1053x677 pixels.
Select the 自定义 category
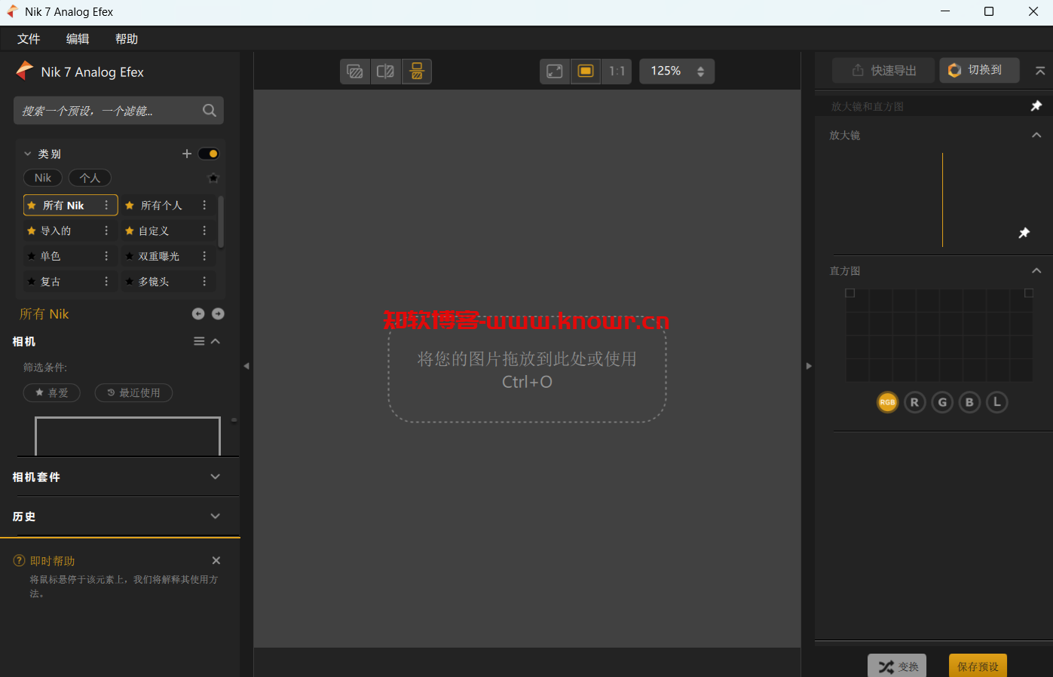click(169, 231)
